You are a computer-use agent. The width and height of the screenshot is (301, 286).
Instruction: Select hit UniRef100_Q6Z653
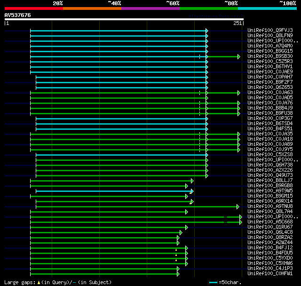[270, 87]
